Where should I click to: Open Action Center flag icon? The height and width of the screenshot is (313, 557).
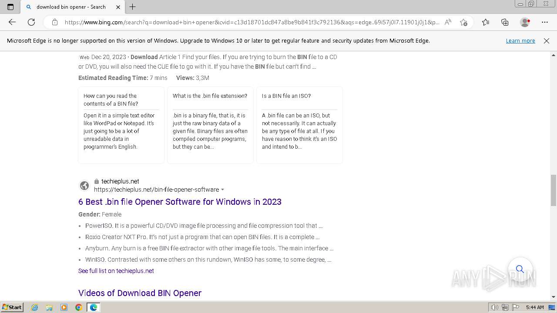point(516,307)
